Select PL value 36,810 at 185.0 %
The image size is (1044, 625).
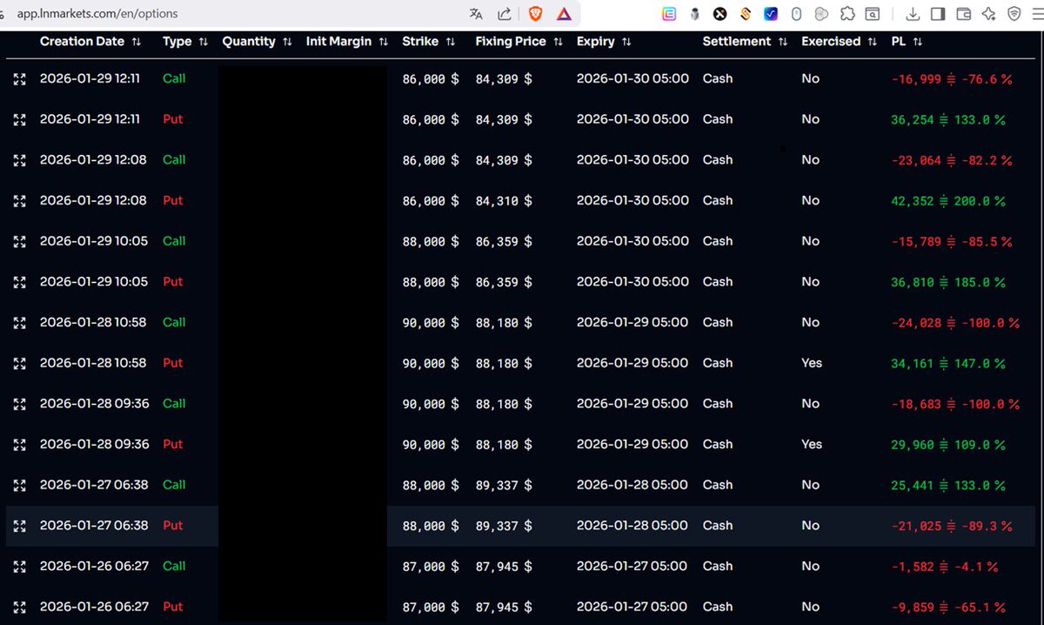(948, 282)
